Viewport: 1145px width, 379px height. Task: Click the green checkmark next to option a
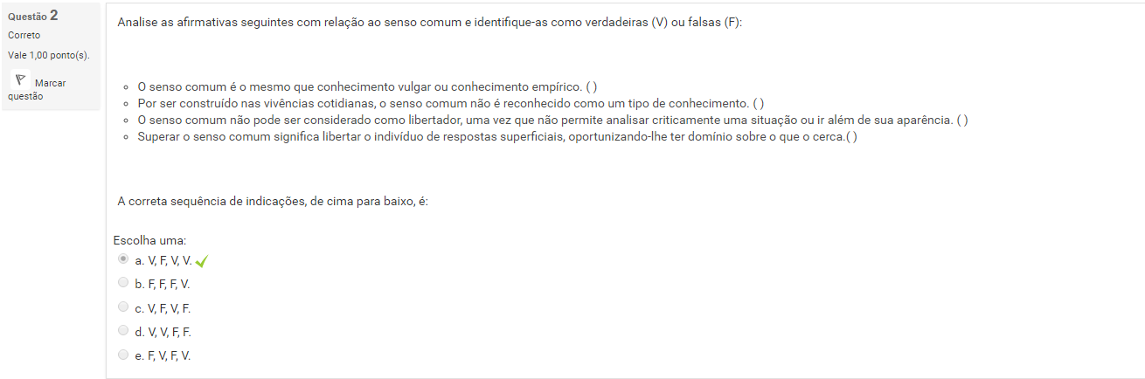point(202,261)
